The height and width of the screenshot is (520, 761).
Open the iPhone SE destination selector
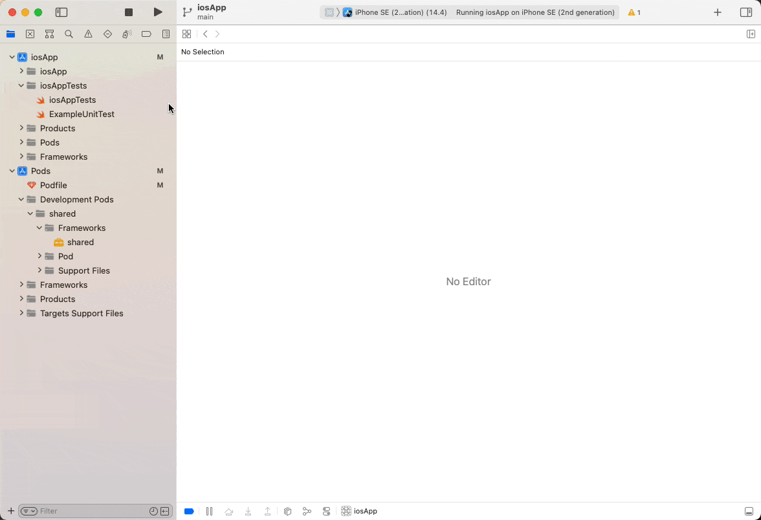pyautogui.click(x=401, y=13)
